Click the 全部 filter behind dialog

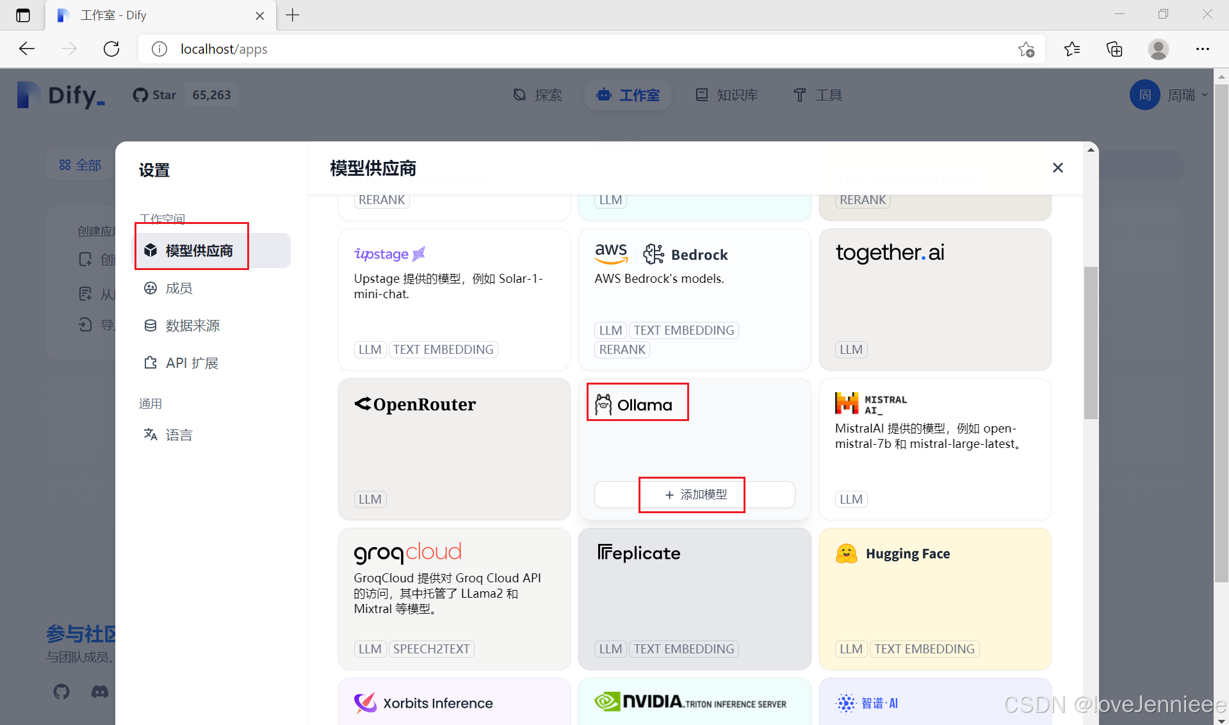pyautogui.click(x=80, y=165)
